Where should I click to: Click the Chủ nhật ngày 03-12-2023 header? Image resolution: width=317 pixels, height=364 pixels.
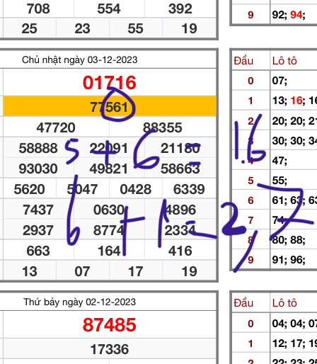tap(79, 60)
